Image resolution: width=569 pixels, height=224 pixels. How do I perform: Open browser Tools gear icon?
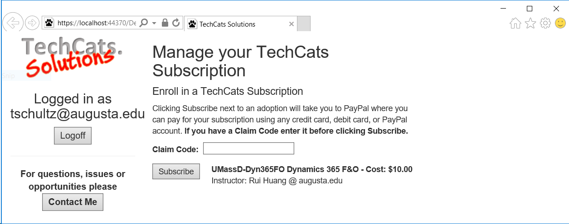click(x=545, y=23)
